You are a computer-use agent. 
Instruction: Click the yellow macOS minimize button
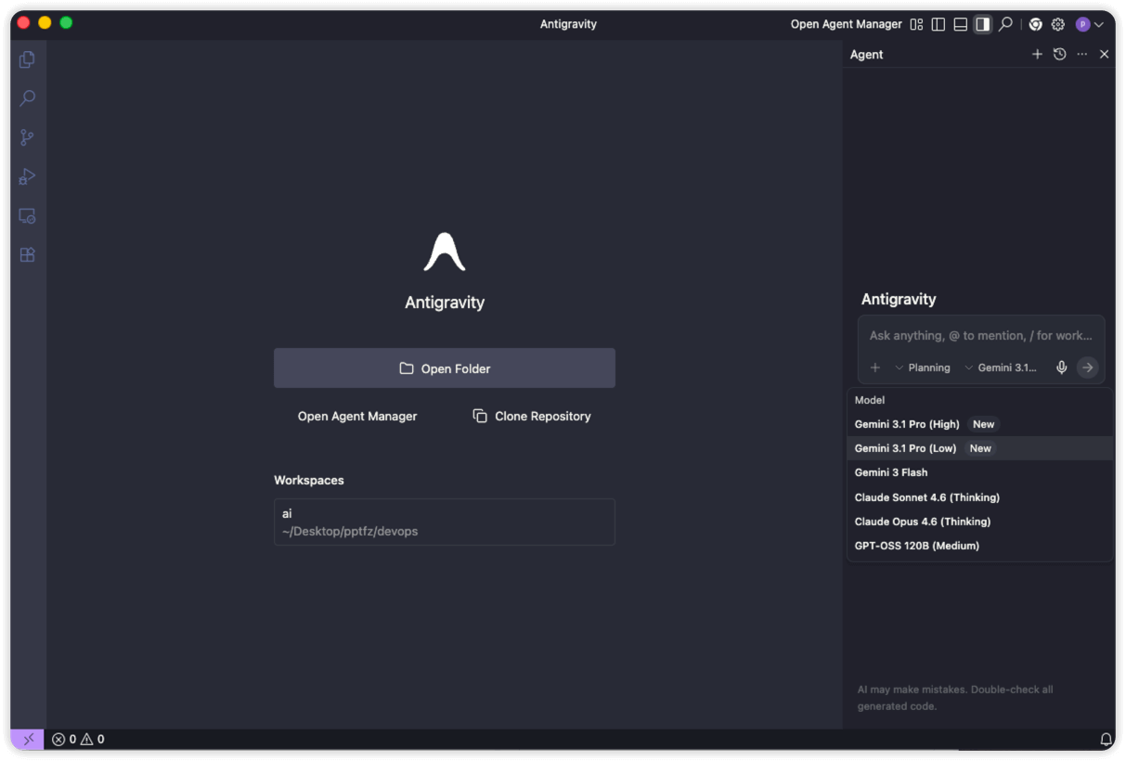[45, 23]
